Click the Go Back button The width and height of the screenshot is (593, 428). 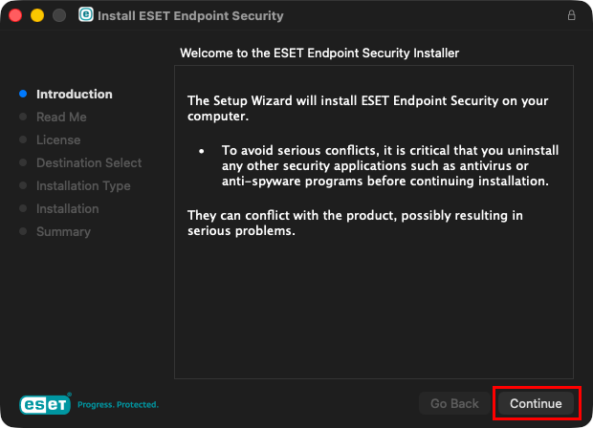454,403
